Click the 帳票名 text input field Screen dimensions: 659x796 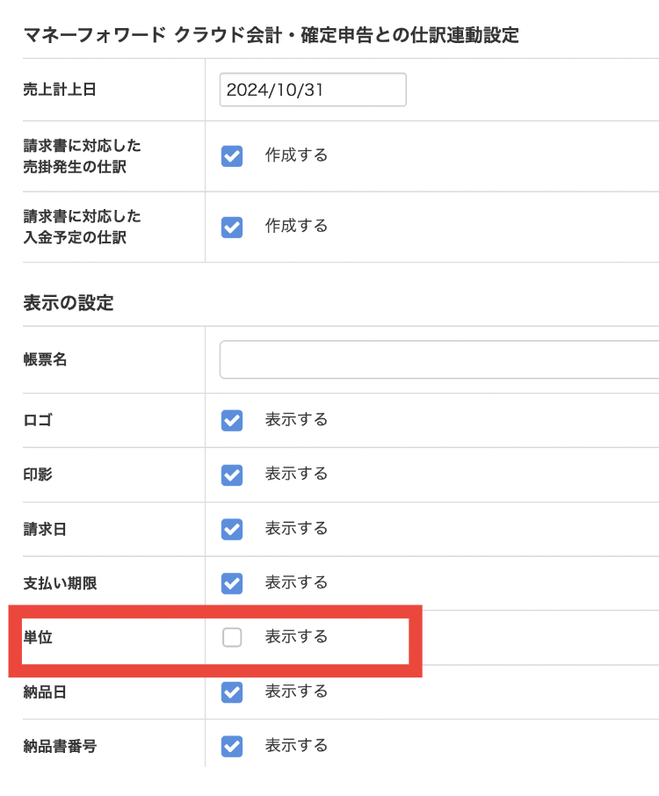439,360
